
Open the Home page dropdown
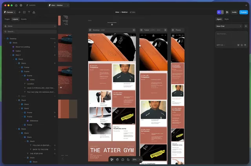pyautogui.click(x=30, y=26)
